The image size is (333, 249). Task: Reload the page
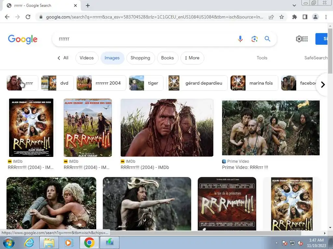pyautogui.click(x=28, y=17)
